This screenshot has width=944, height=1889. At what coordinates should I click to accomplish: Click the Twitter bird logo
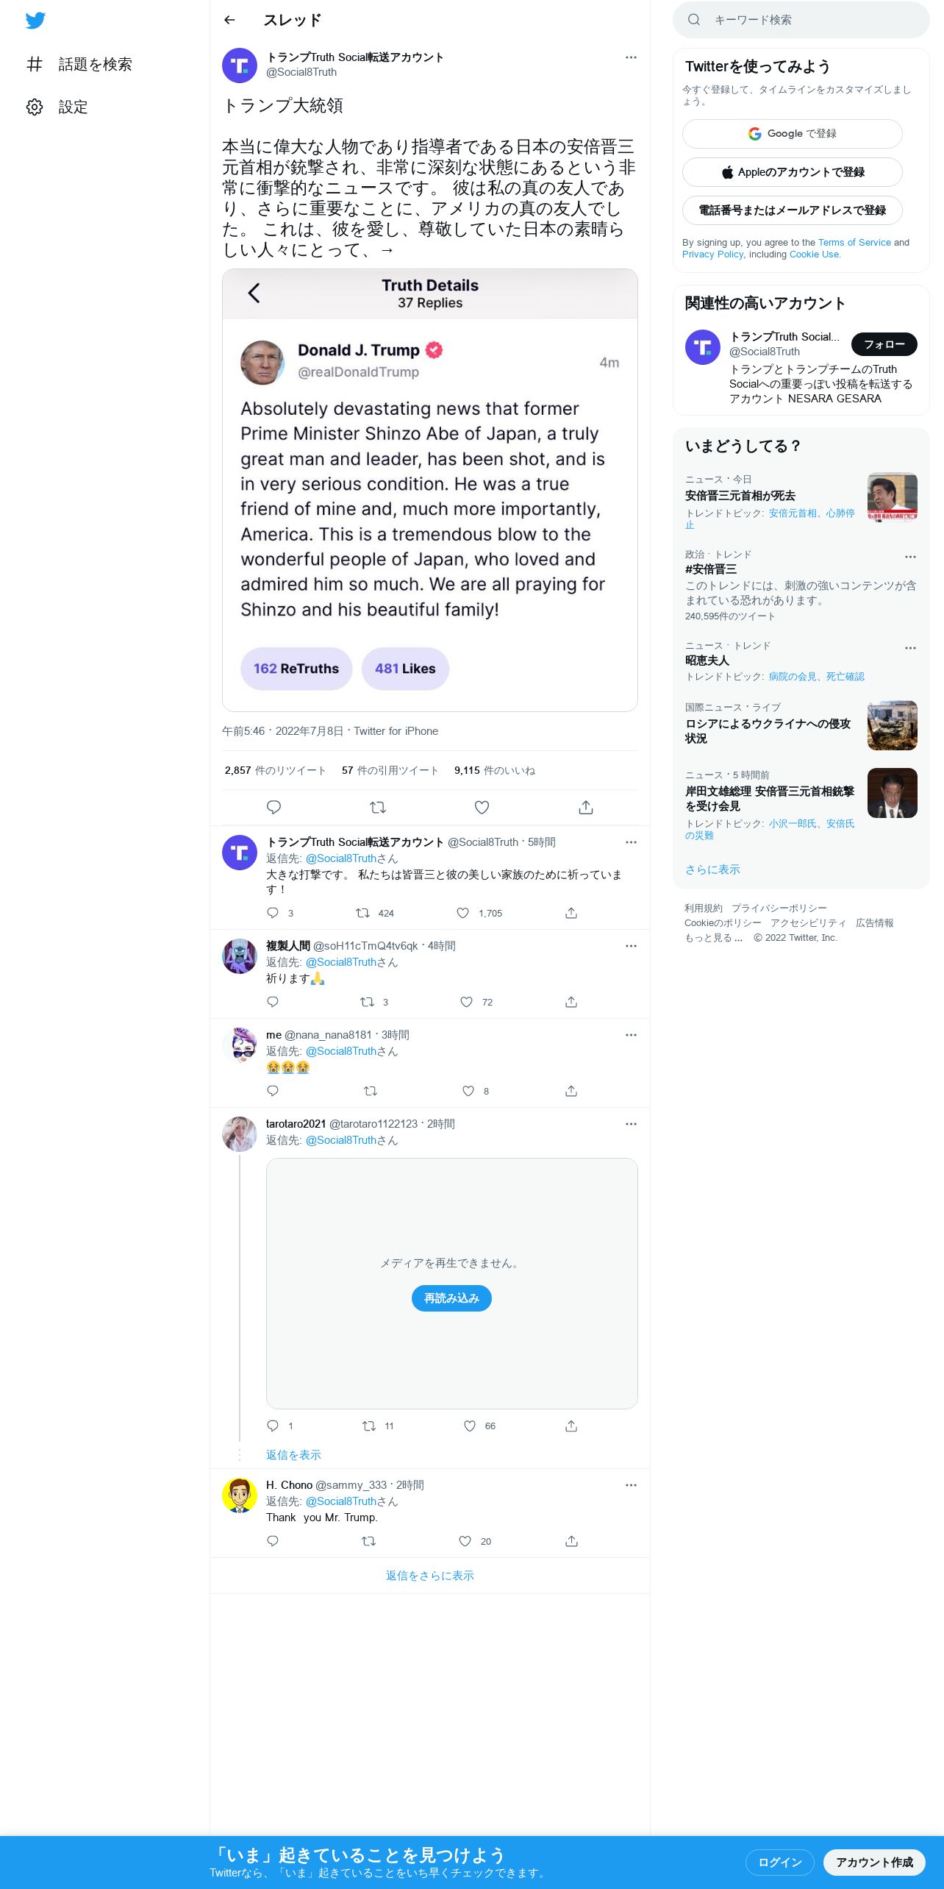click(x=35, y=20)
